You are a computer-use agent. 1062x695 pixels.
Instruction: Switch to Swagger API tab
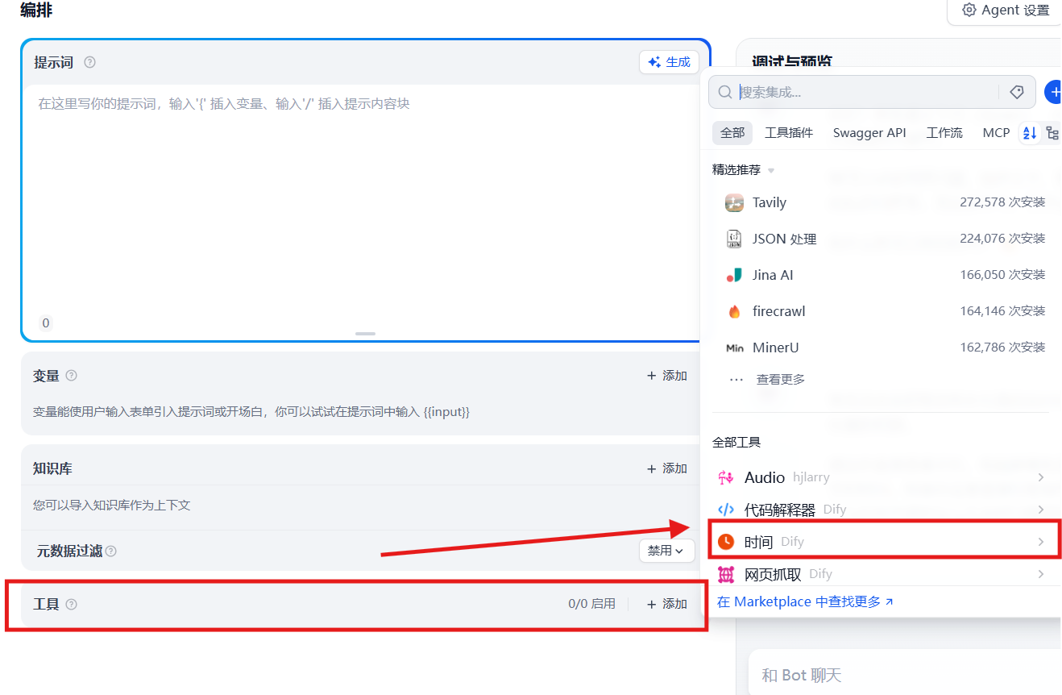[869, 133]
